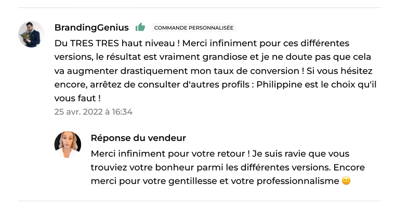Open BrandingGenius reviewer profile picture
395x209 pixels.
31,34
